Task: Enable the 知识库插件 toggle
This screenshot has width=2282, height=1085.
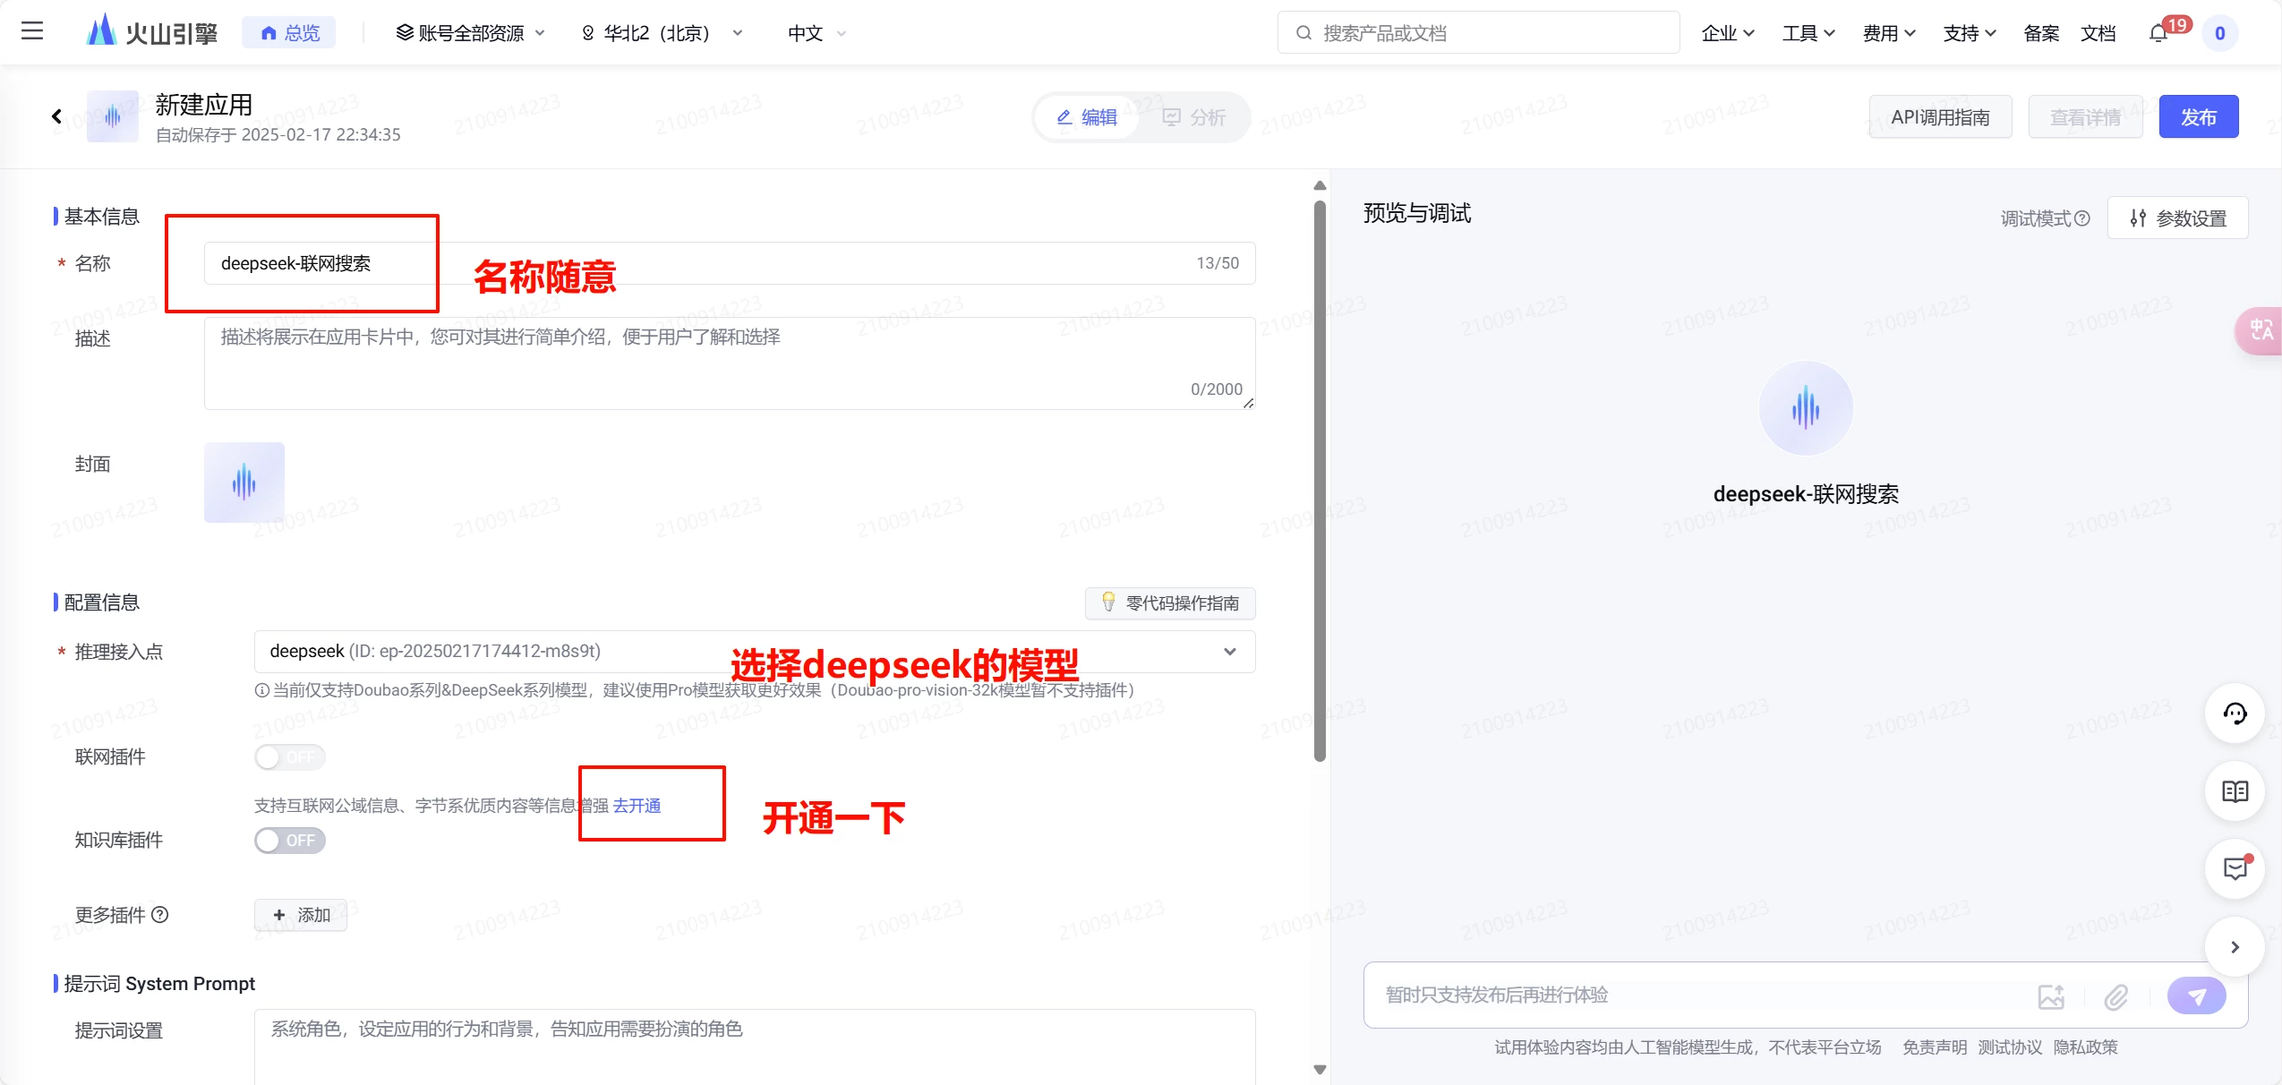Action: coord(289,841)
